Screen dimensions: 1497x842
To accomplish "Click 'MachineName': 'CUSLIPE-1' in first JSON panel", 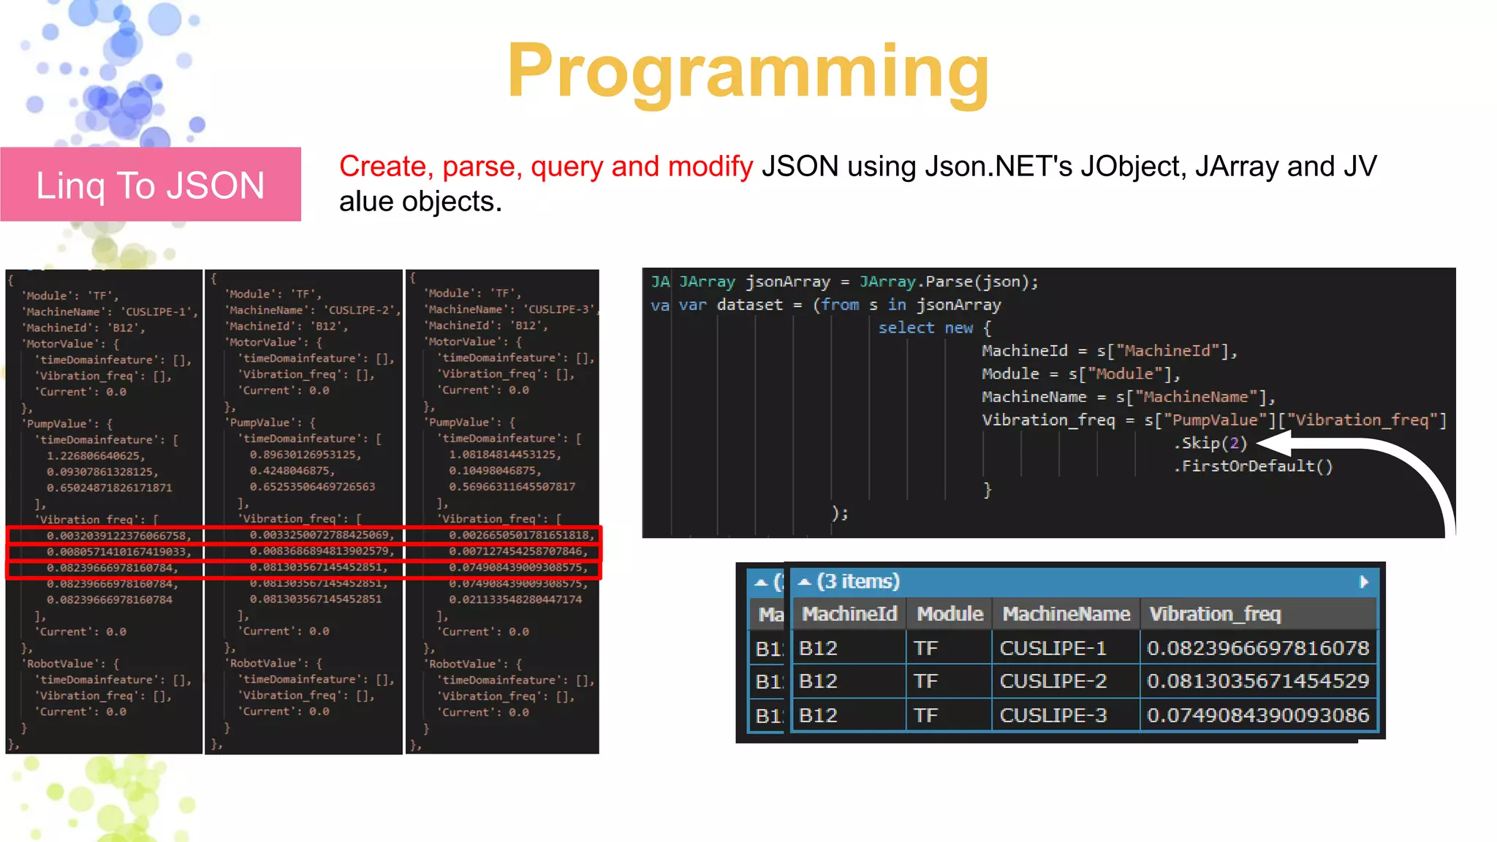I will [x=110, y=312].
